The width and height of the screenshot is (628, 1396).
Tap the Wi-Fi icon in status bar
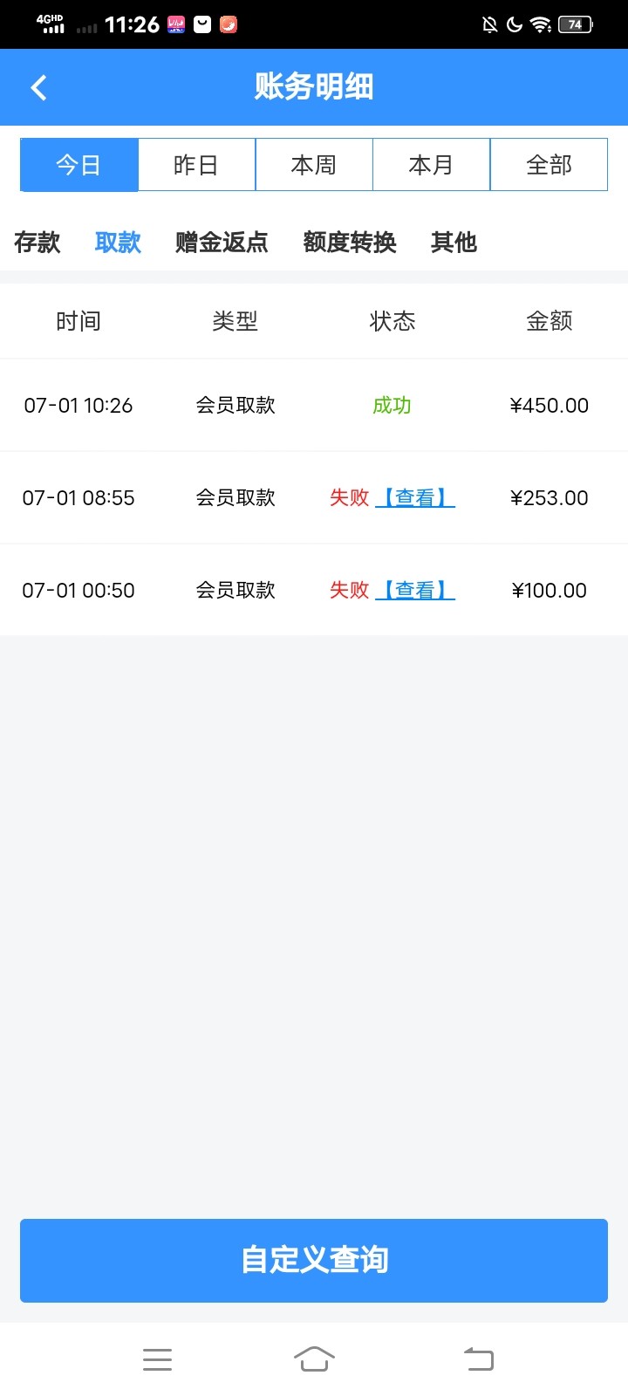coord(541,24)
